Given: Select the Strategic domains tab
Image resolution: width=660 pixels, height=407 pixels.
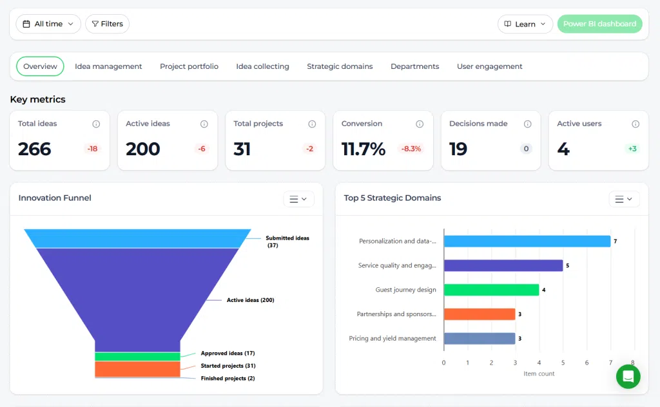Looking at the screenshot, I should coord(340,66).
